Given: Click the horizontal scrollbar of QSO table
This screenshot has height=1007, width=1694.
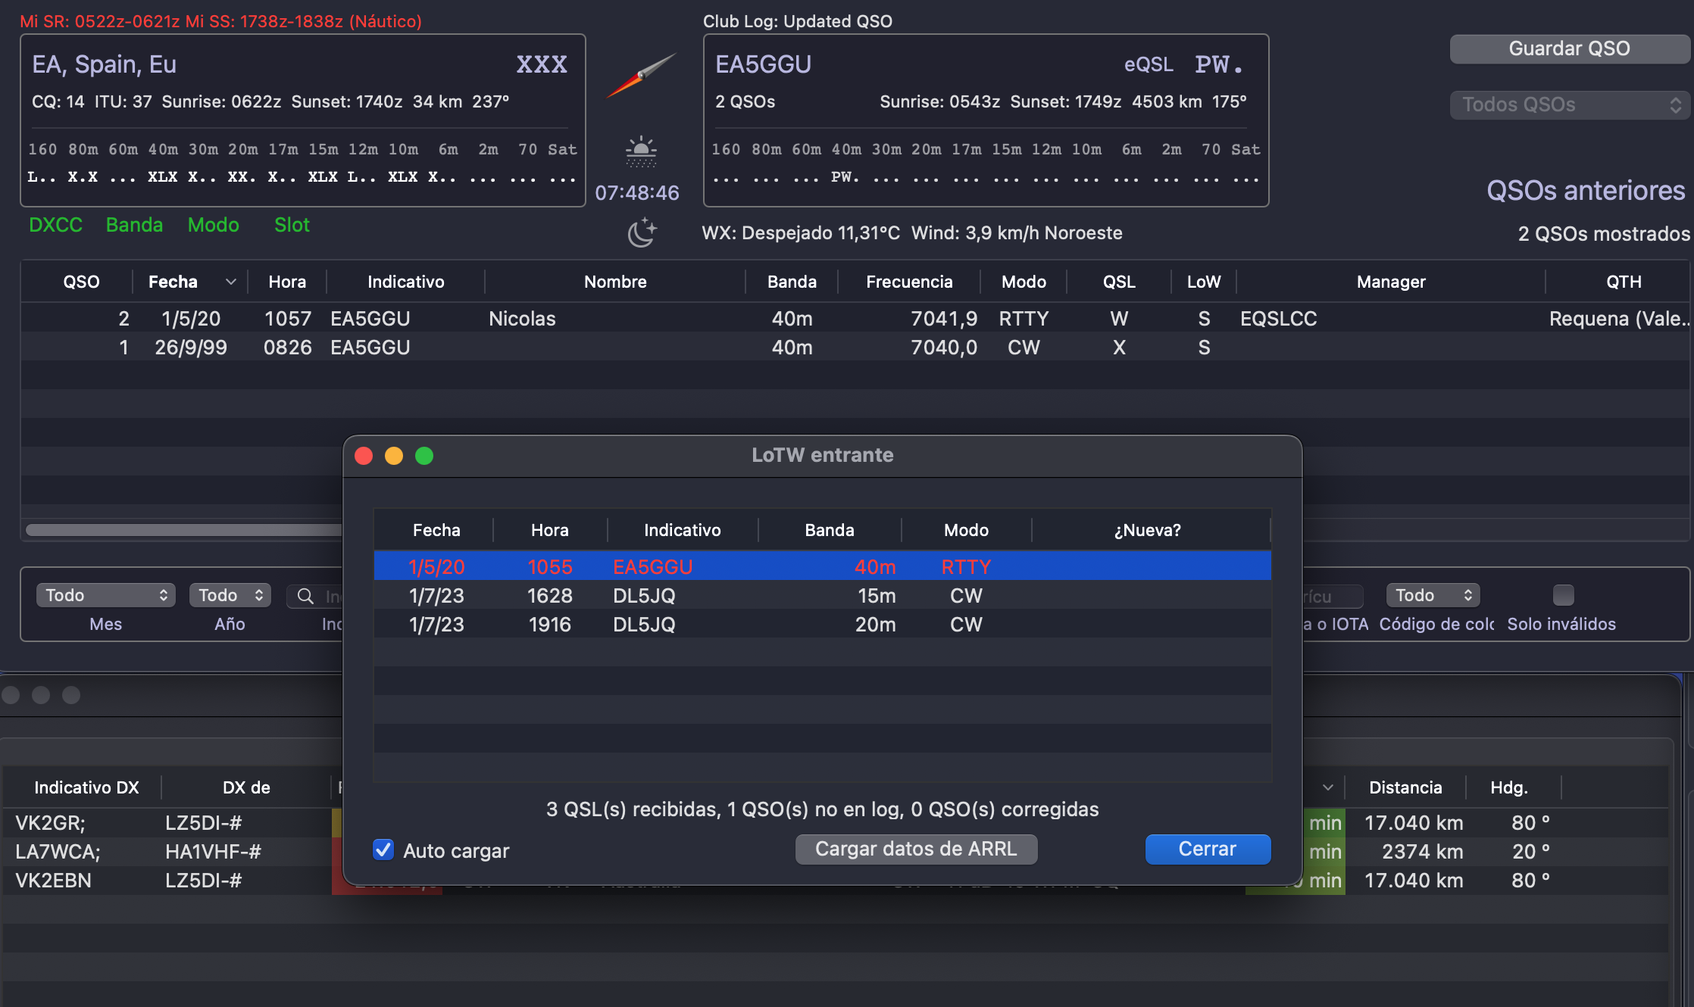Looking at the screenshot, I should (x=182, y=530).
